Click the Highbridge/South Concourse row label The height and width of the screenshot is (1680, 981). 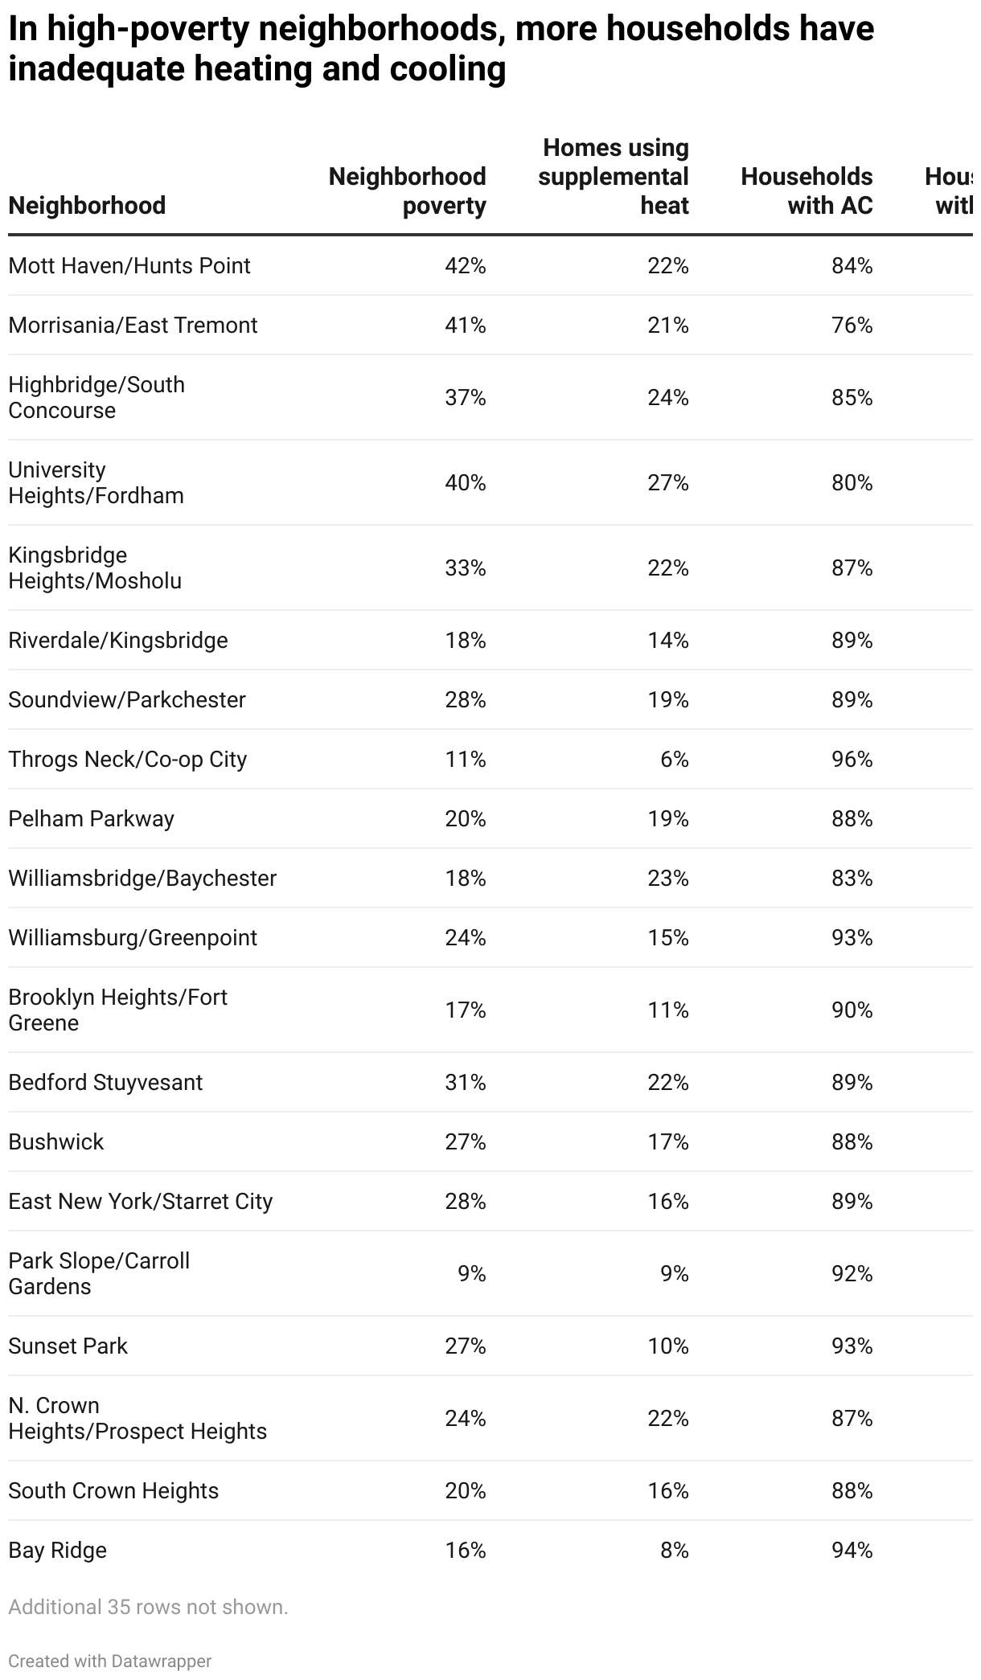click(x=96, y=398)
